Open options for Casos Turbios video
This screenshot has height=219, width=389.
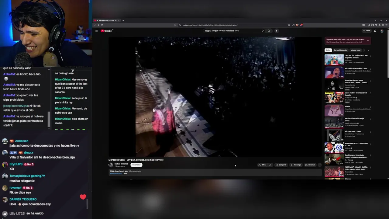pyautogui.click(x=370, y=93)
